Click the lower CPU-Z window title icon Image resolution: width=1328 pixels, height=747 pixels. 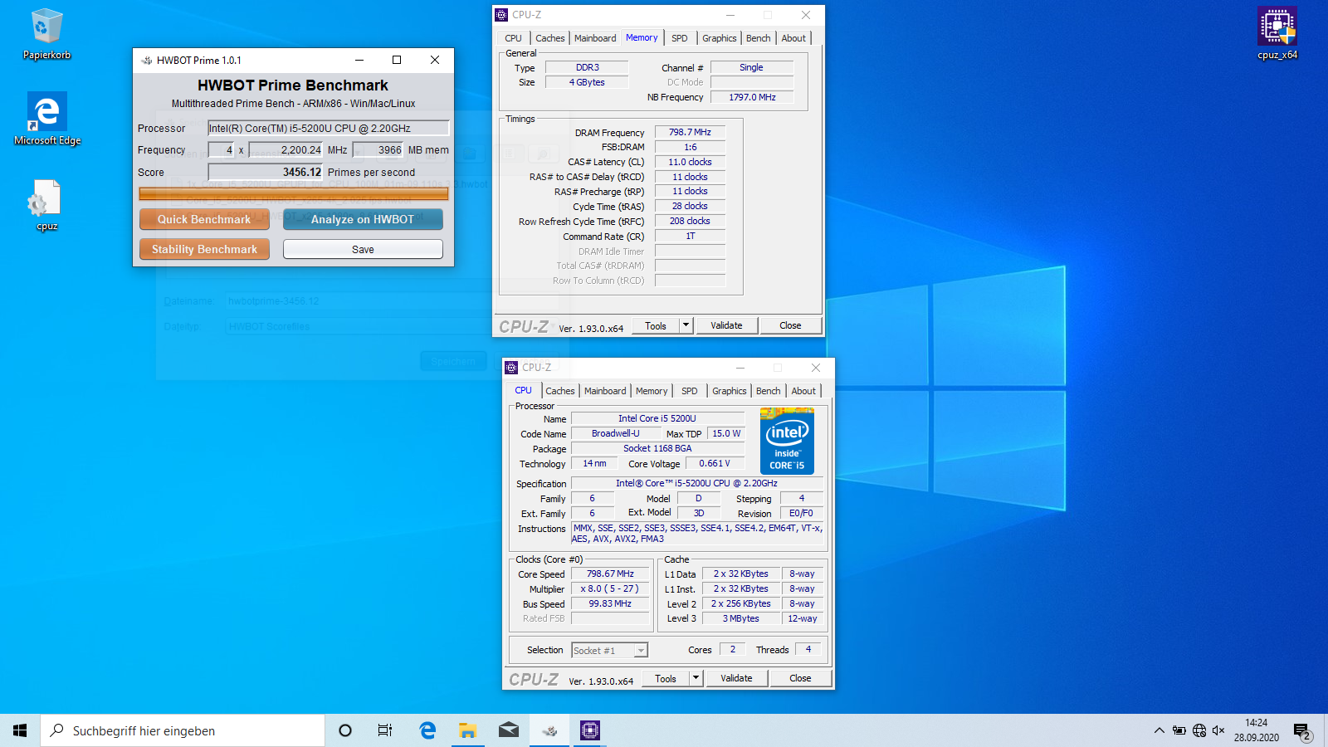[511, 368]
